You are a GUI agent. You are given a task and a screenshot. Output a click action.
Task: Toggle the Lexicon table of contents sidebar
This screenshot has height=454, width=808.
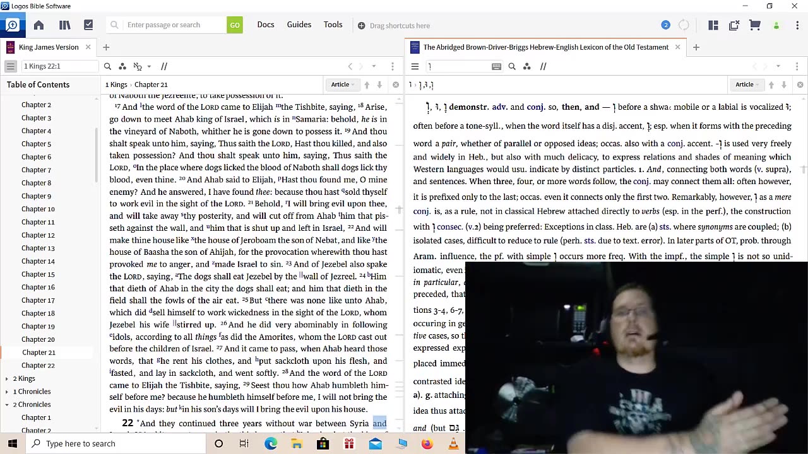coord(415,66)
